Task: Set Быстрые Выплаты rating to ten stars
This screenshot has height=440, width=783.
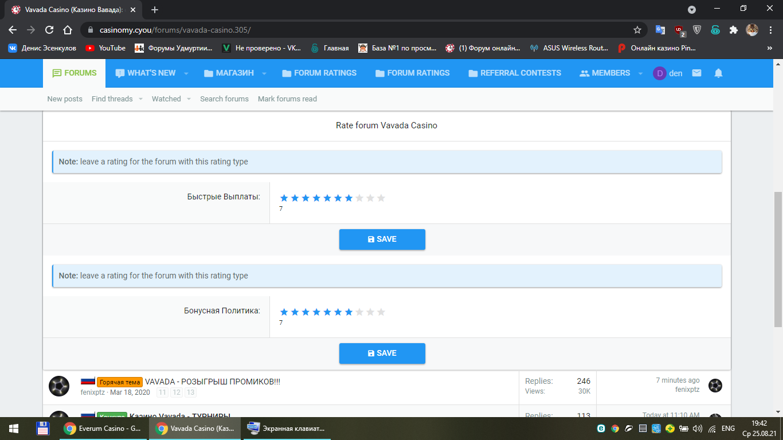Action: pos(381,198)
